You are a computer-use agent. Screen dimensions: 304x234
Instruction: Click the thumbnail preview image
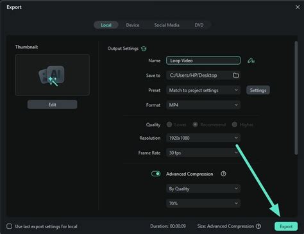53,74
